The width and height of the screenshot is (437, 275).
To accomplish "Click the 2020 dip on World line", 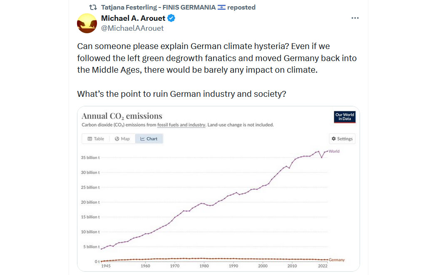I will pyautogui.click(x=322, y=157).
